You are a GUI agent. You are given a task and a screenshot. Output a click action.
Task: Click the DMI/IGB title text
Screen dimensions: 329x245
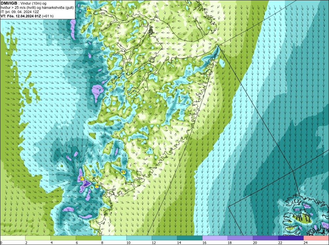(9, 3)
